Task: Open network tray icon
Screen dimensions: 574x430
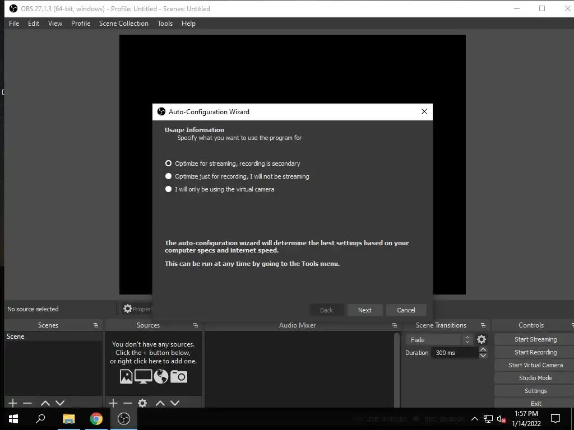Action: [488, 419]
